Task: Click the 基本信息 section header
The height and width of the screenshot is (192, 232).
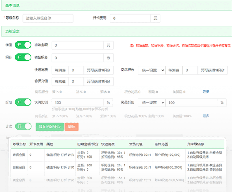Action: [x=116, y=5]
